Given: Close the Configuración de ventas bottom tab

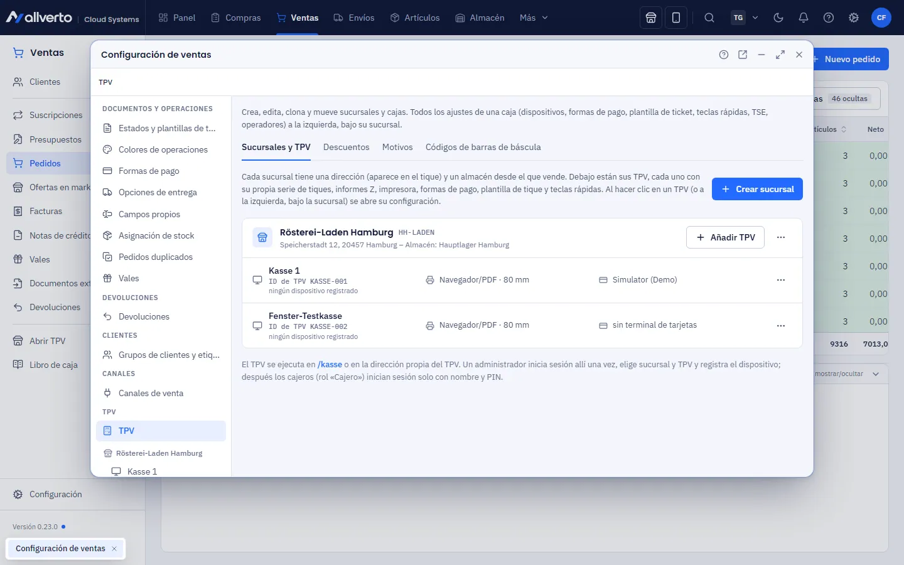Looking at the screenshot, I should tap(114, 549).
